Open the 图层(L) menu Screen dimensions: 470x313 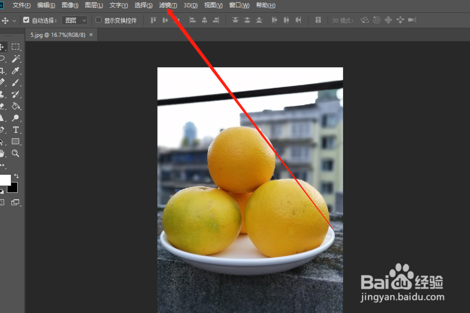tap(94, 5)
